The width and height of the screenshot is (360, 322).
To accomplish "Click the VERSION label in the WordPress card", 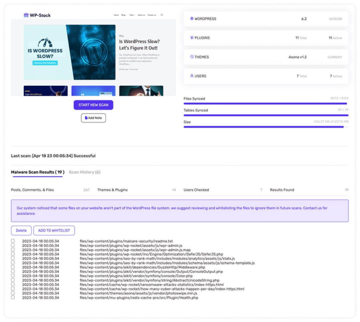I will click(x=335, y=19).
